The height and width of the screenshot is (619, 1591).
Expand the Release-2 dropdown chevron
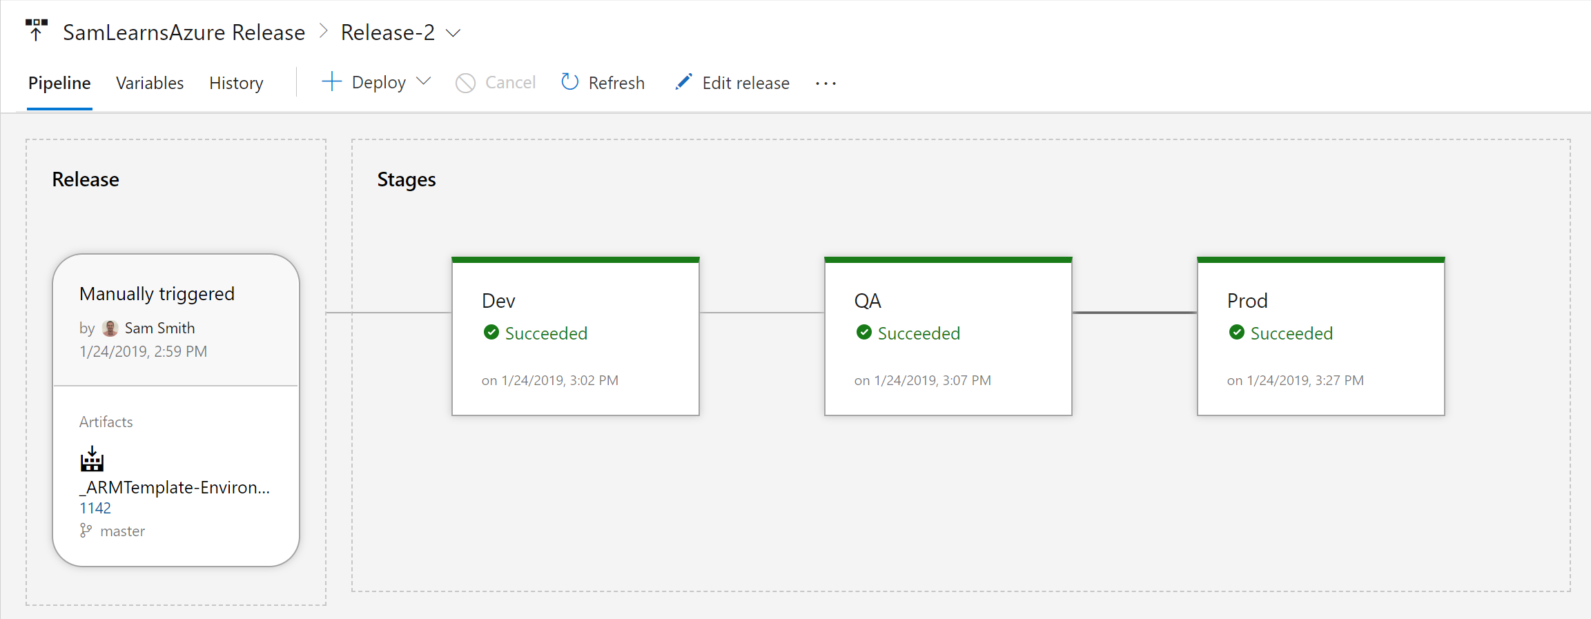(x=453, y=33)
